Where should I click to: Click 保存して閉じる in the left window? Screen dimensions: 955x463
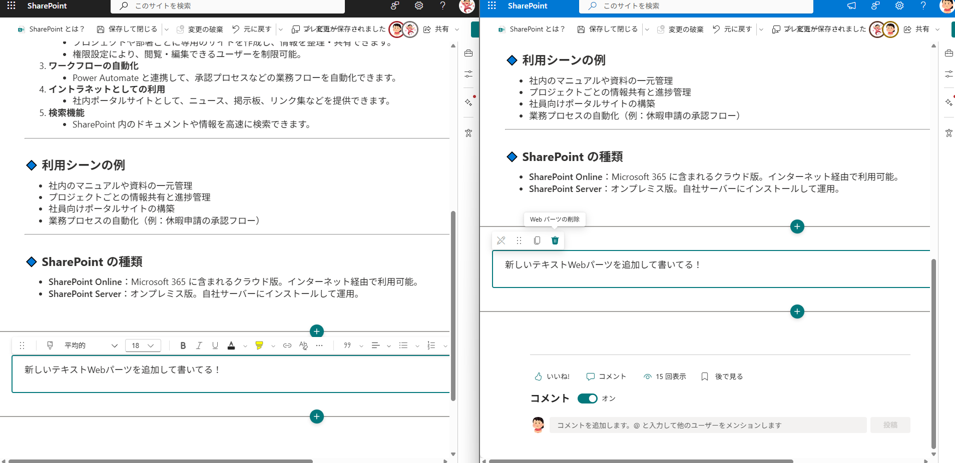click(127, 29)
